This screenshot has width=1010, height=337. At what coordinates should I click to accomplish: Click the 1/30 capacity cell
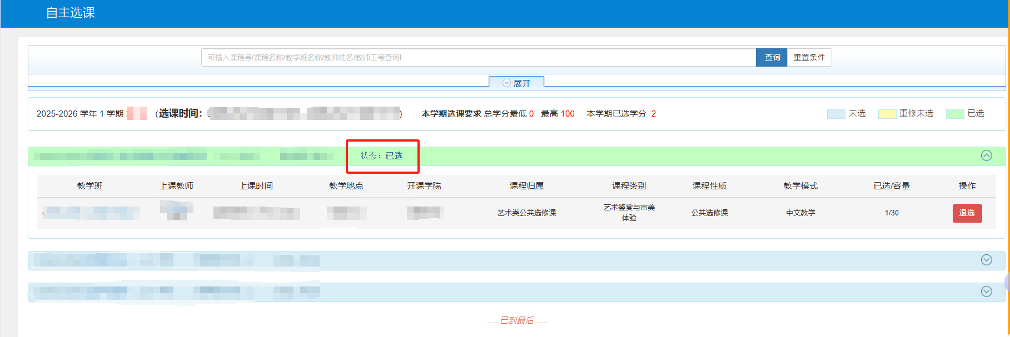pos(891,213)
